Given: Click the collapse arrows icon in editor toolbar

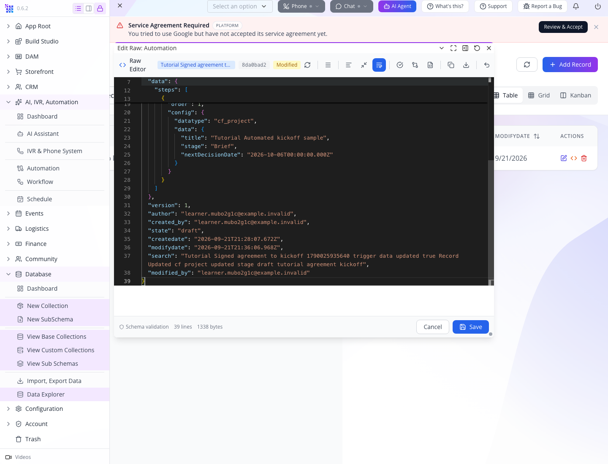Looking at the screenshot, I should 364,65.
